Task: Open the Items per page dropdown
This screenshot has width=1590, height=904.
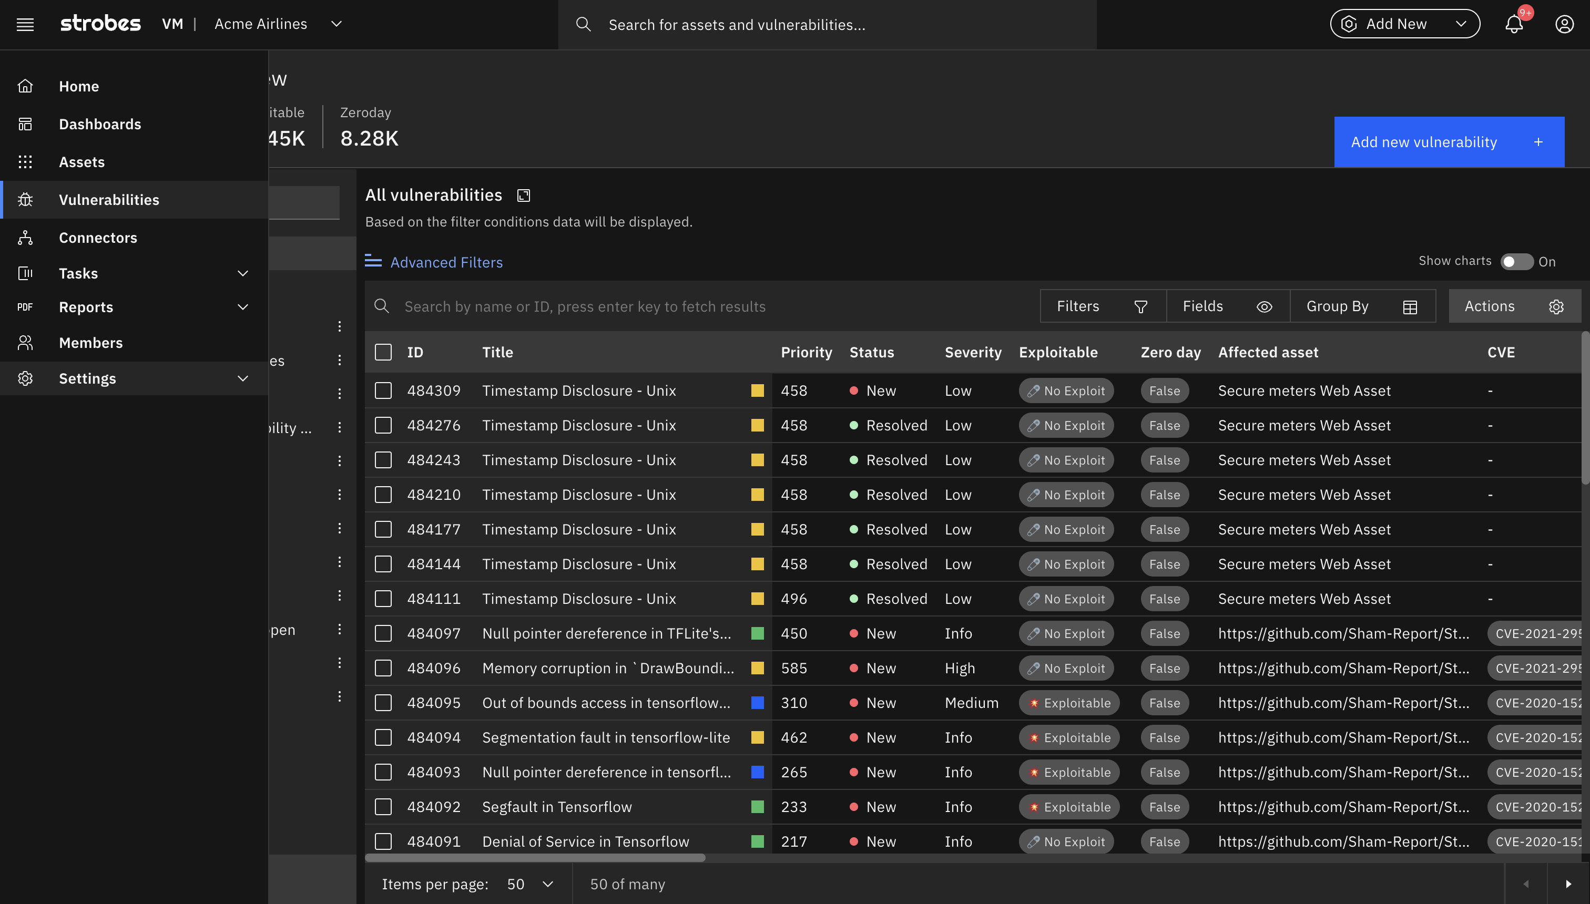Action: tap(530, 884)
